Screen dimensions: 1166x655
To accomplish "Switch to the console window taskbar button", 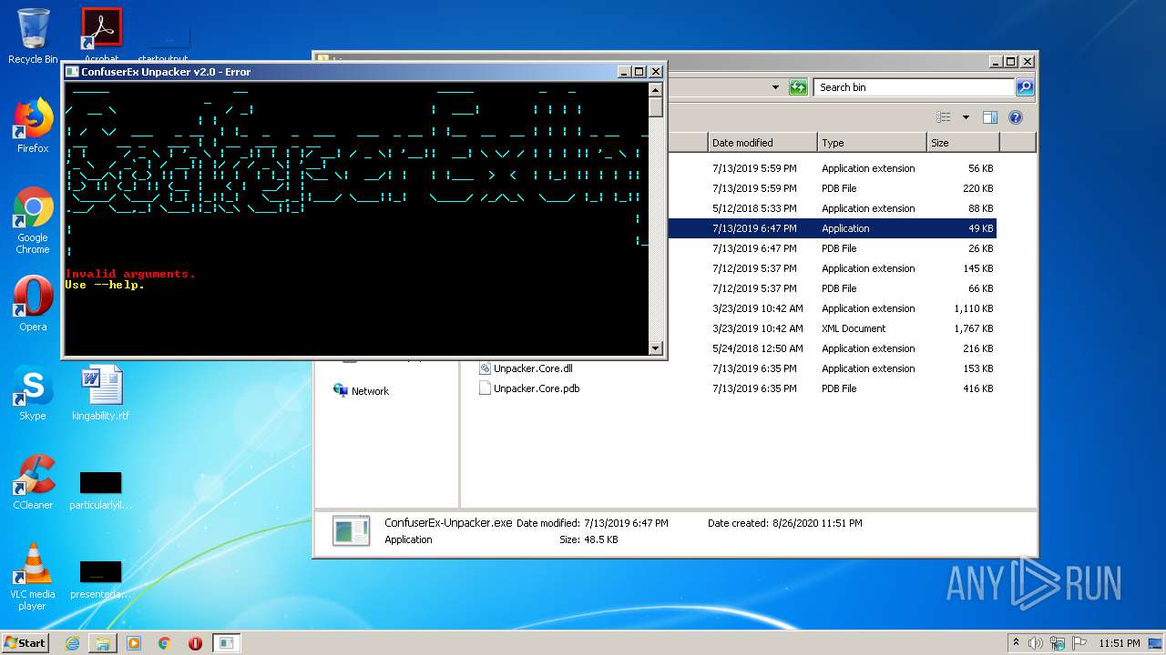I will tap(226, 643).
